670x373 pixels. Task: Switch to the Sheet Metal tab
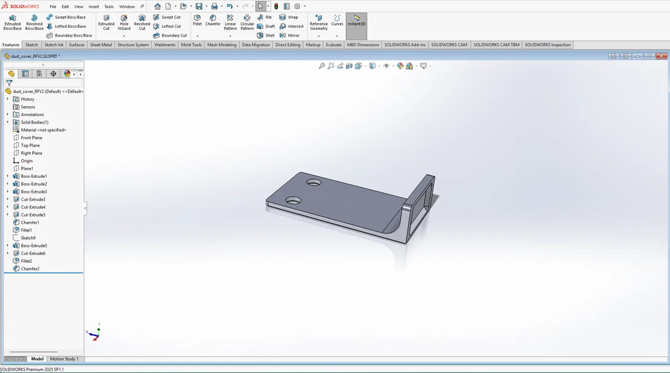(100, 45)
